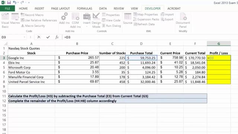Toggle Use Relative References
Image resolution: width=238 pixels, height=134 pixels.
pos(39,20)
